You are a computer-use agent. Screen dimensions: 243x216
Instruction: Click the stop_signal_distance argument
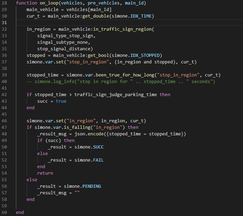click(x=65, y=49)
